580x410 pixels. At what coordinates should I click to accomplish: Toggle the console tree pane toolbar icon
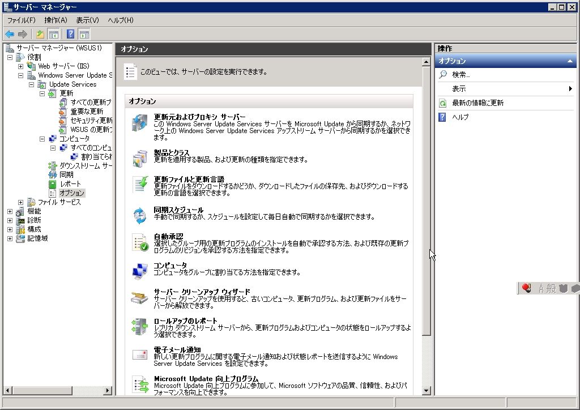[54, 35]
